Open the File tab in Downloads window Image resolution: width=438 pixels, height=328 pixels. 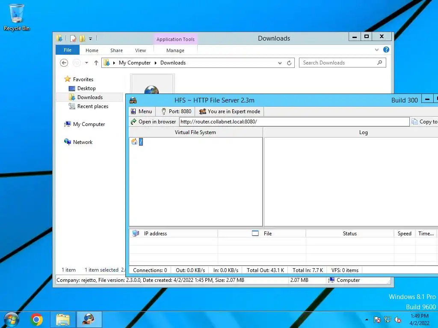(68, 50)
